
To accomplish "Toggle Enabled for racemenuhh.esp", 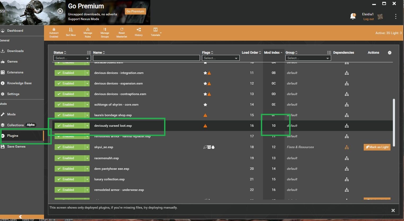I will click(x=69, y=158).
